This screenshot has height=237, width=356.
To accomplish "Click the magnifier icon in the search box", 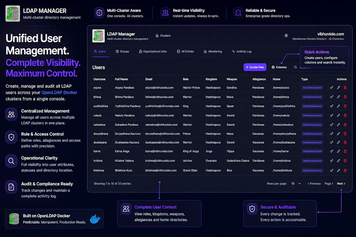I will click(295, 67).
